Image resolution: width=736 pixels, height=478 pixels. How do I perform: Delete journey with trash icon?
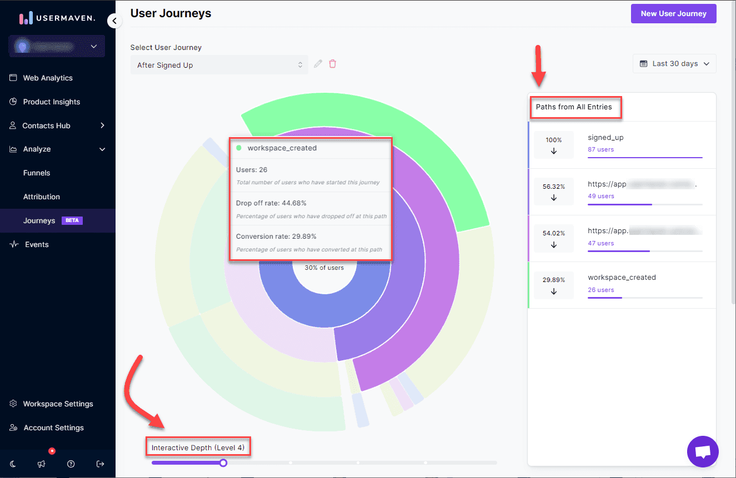coord(333,64)
